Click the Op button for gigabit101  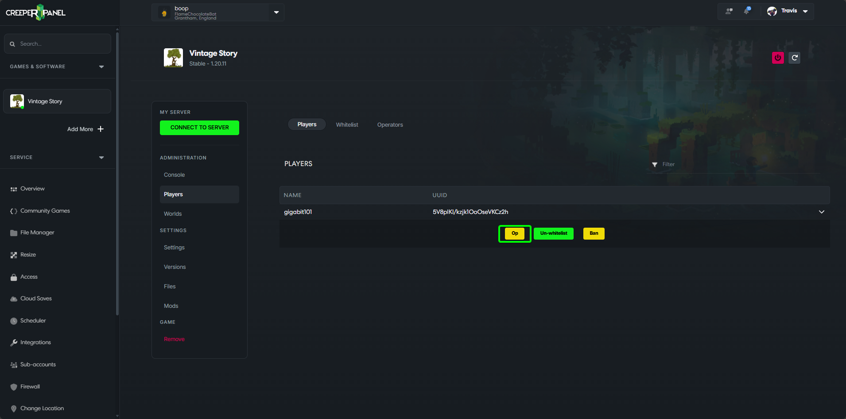coord(515,233)
